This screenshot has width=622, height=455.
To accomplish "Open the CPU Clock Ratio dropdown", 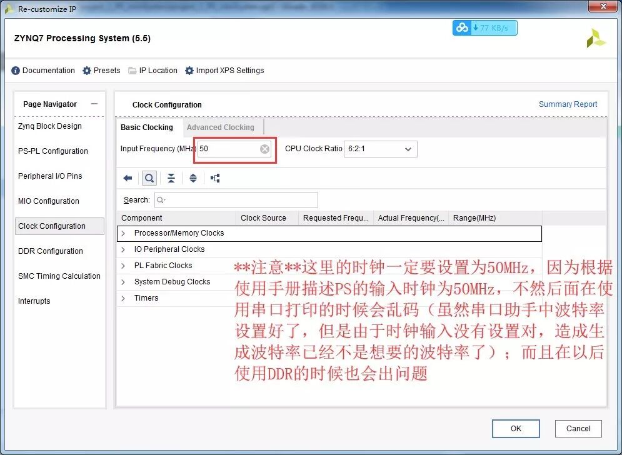I will [381, 149].
